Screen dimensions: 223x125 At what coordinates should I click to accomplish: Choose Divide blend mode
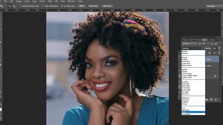coord(193,104)
